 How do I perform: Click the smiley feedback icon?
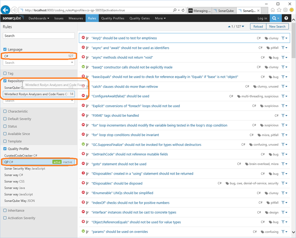[292, 10]
